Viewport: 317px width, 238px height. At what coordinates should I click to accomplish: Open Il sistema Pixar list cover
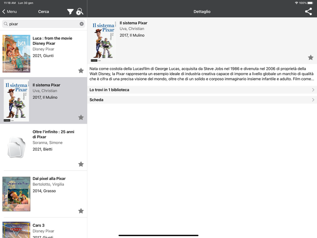tap(16, 100)
